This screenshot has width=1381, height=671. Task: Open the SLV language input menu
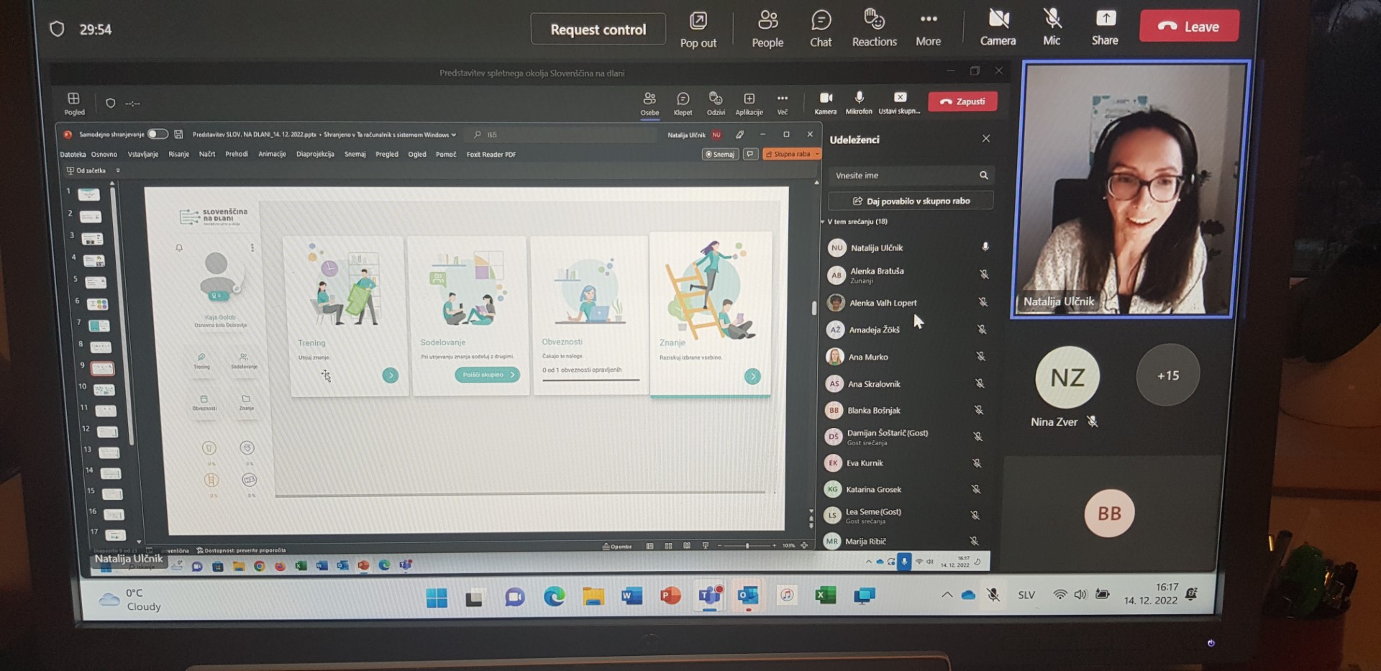1026,595
